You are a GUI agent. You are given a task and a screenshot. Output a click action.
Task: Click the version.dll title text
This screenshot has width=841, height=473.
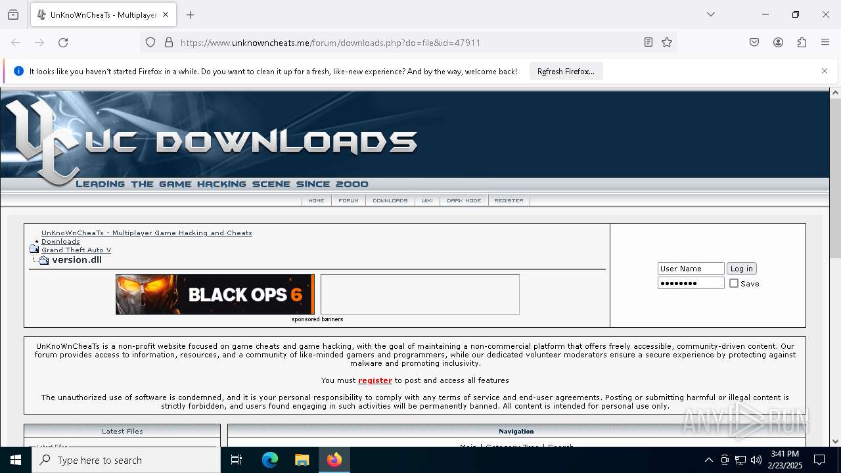[x=77, y=260]
